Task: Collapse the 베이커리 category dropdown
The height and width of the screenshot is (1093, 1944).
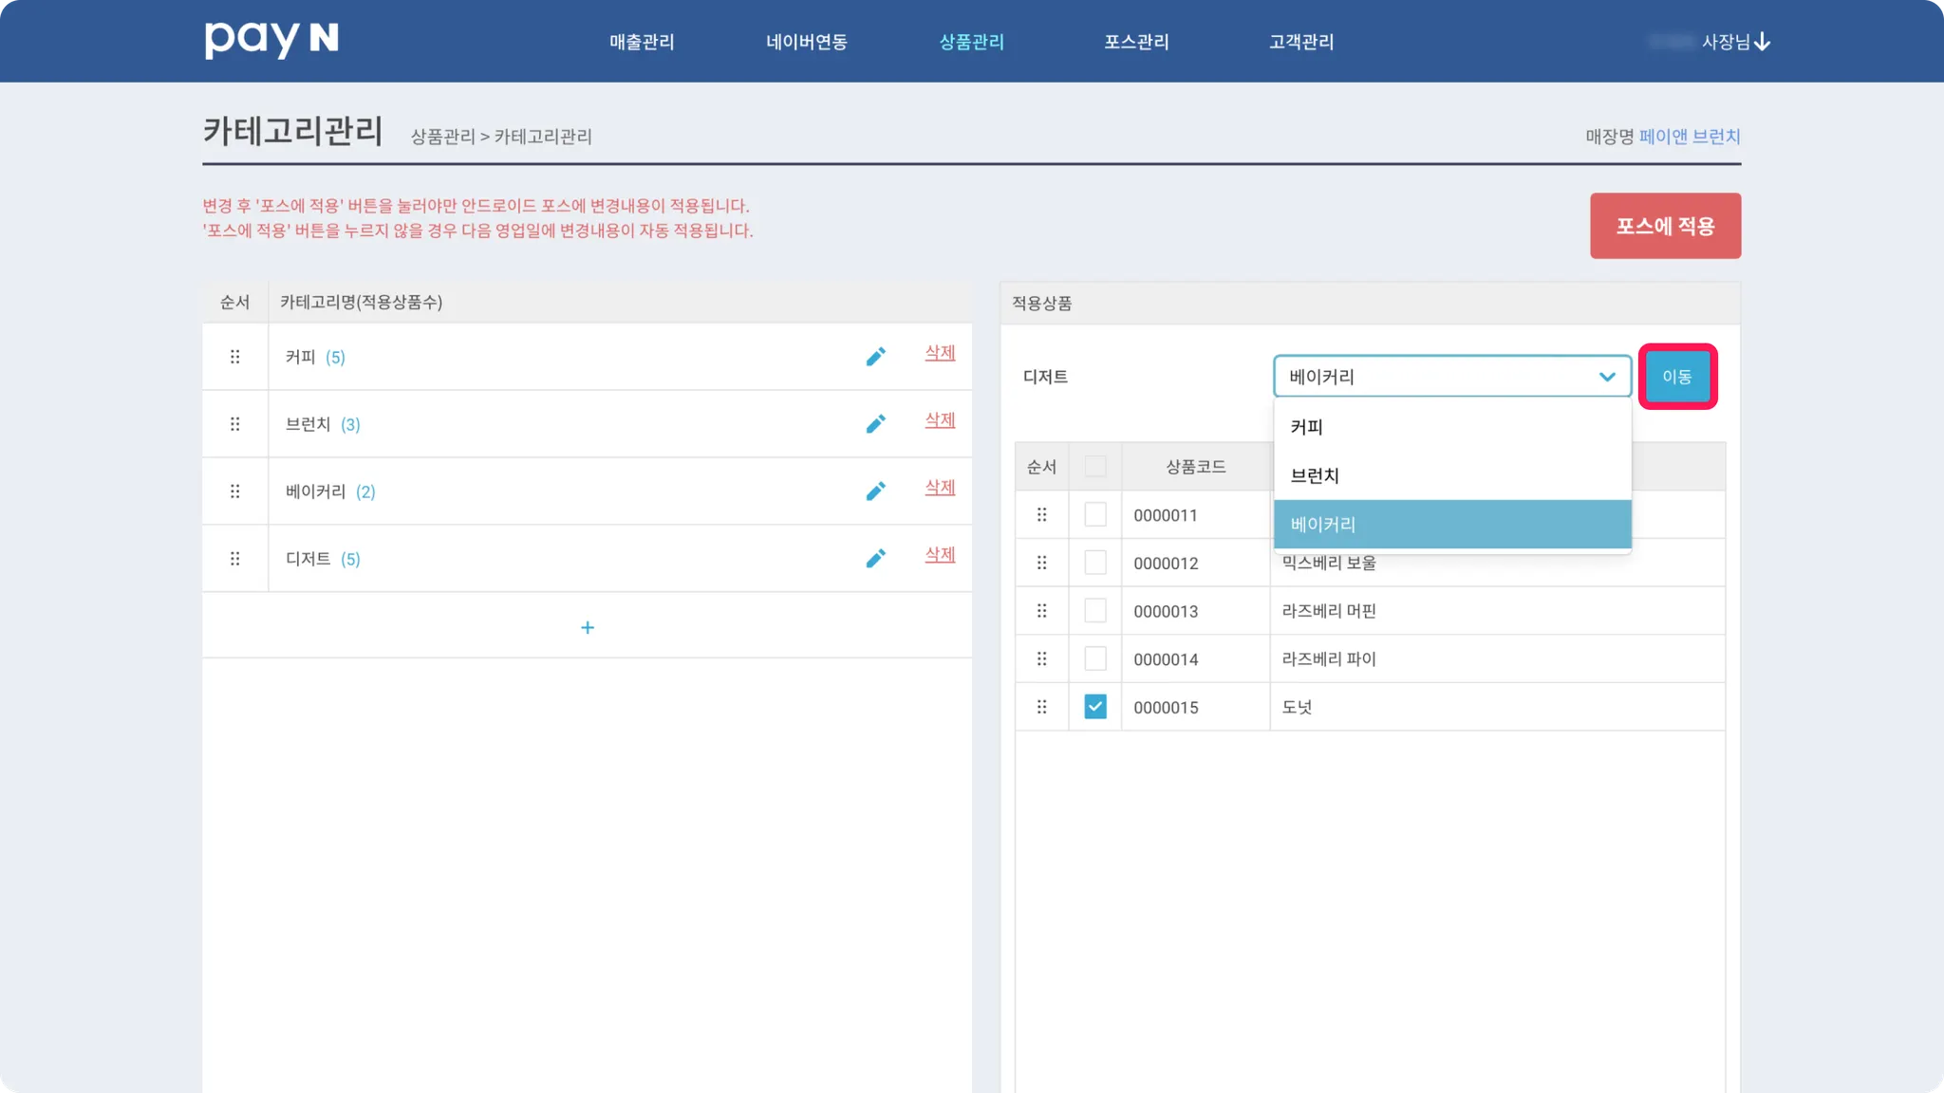Action: click(1606, 377)
